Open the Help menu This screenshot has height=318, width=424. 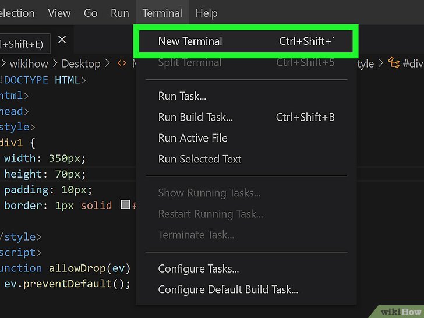point(206,13)
